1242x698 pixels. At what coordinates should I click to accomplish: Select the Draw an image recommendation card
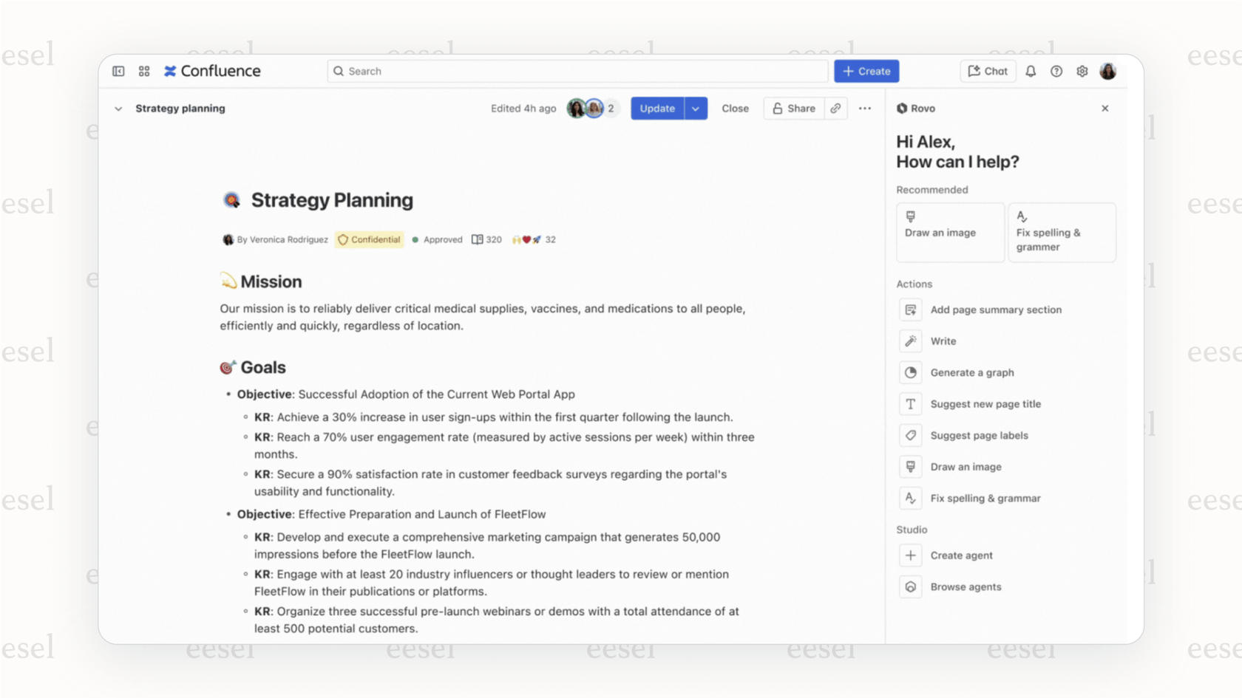pyautogui.click(x=950, y=232)
